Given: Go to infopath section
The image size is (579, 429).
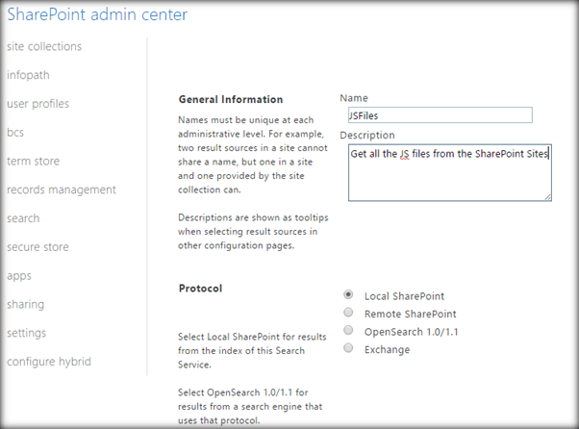Looking at the screenshot, I should (x=29, y=75).
